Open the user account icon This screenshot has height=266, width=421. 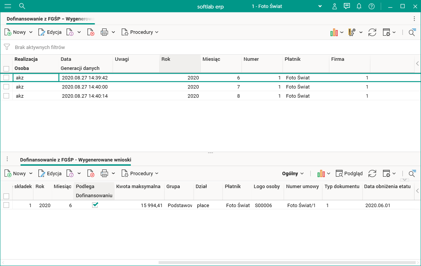click(x=334, y=6)
